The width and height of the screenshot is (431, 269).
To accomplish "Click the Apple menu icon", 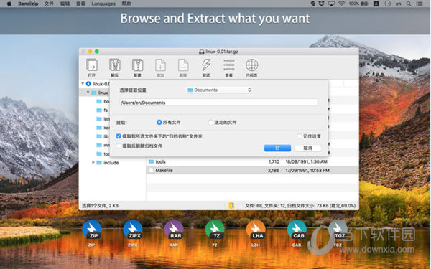I will tap(9, 4).
